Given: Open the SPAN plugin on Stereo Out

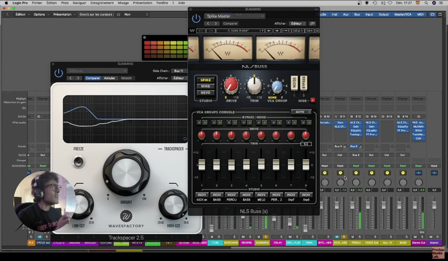Looking at the screenshot, I should (418, 130).
